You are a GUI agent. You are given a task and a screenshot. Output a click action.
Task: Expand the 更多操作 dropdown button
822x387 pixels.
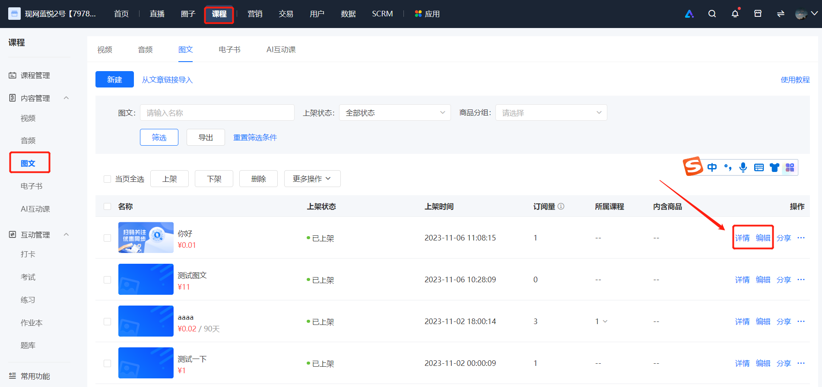coord(312,179)
